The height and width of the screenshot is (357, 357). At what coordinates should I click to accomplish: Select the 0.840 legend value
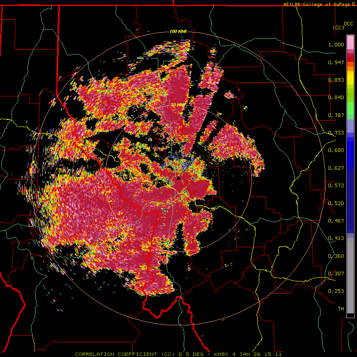click(336, 98)
